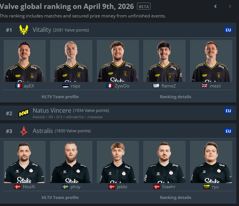Go to next ranking date arrow

tap(230, 6)
